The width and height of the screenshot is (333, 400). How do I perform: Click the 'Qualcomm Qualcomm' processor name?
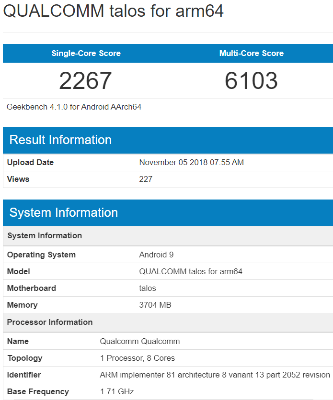coord(140,341)
